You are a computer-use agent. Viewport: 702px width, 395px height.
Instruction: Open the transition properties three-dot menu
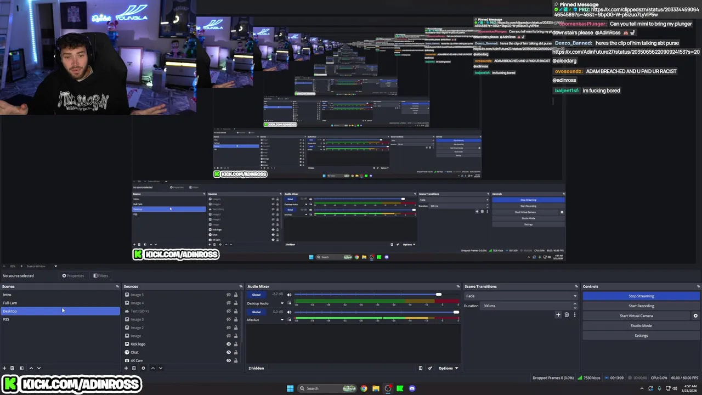point(575,315)
